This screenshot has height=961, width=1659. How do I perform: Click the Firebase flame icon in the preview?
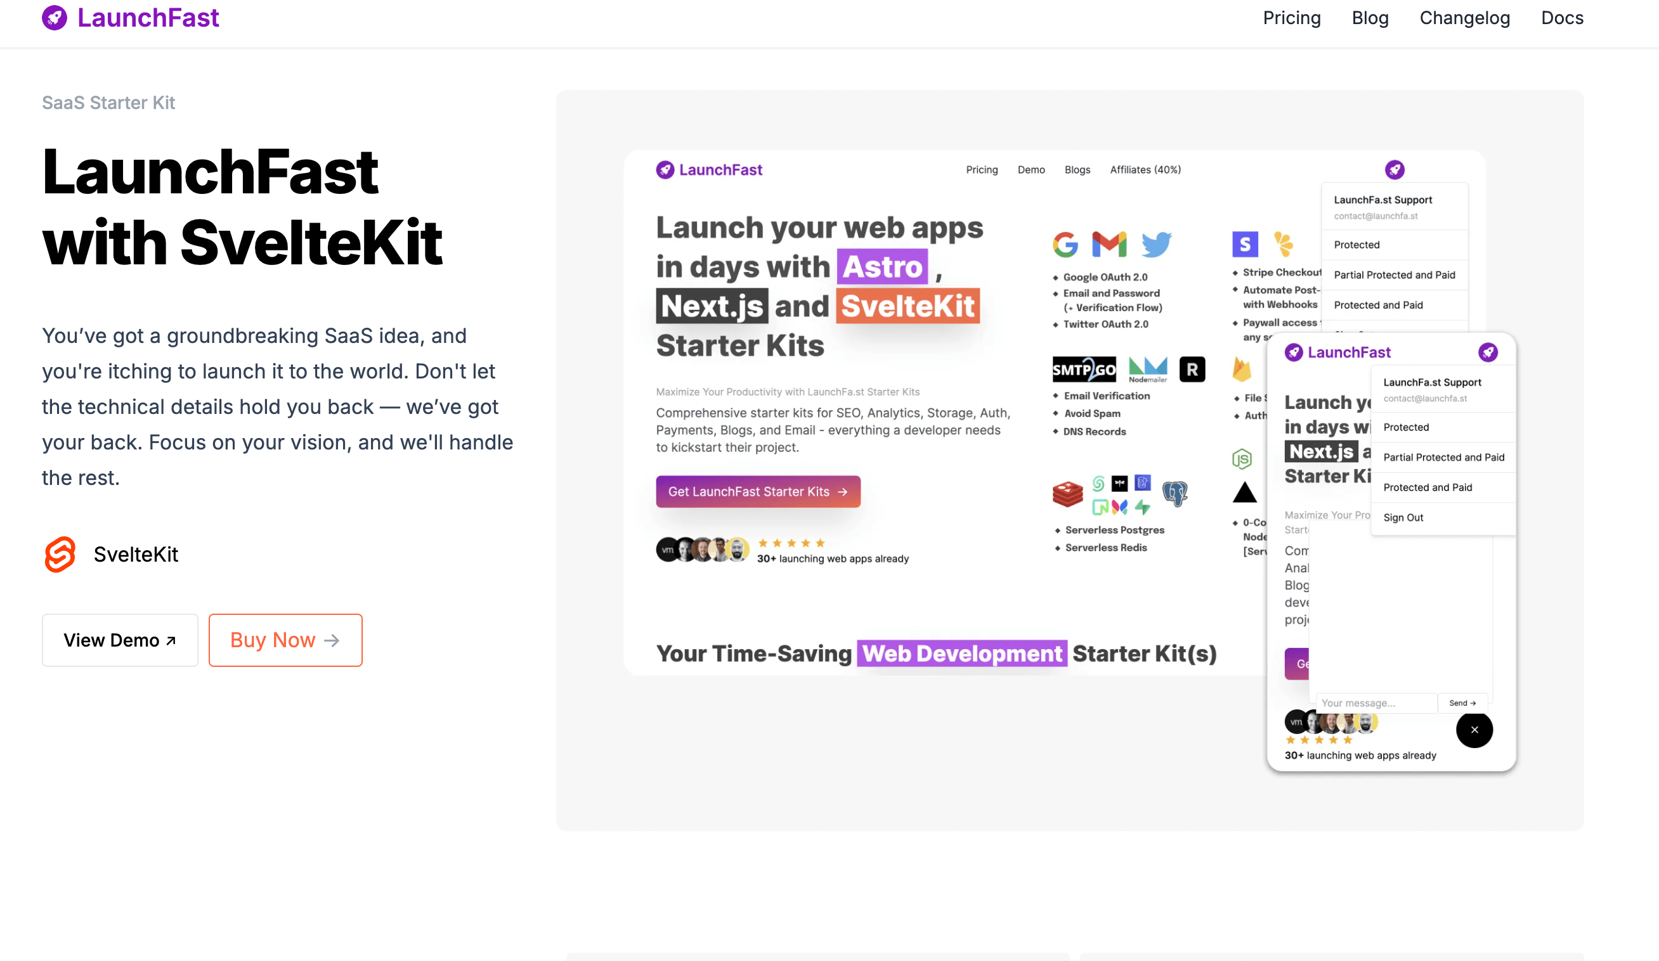pos(1242,370)
